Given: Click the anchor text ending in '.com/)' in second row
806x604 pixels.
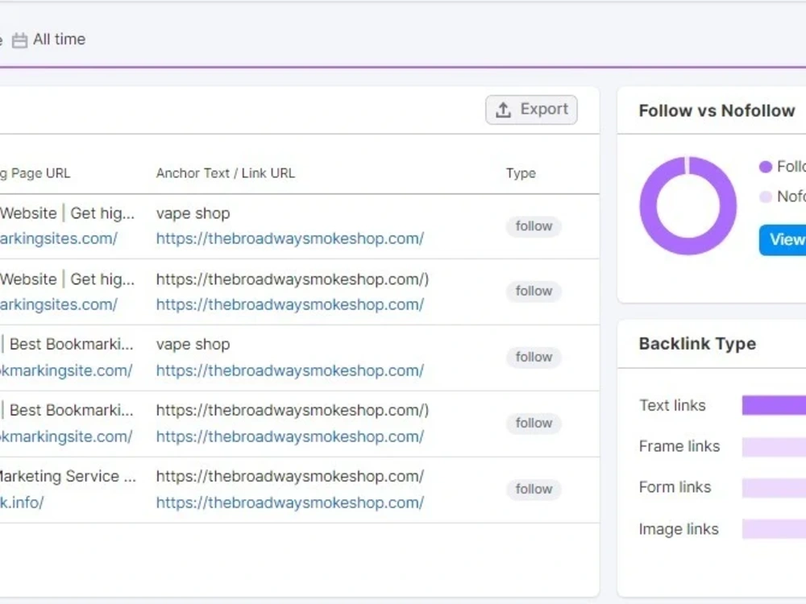Looking at the screenshot, I should [293, 279].
